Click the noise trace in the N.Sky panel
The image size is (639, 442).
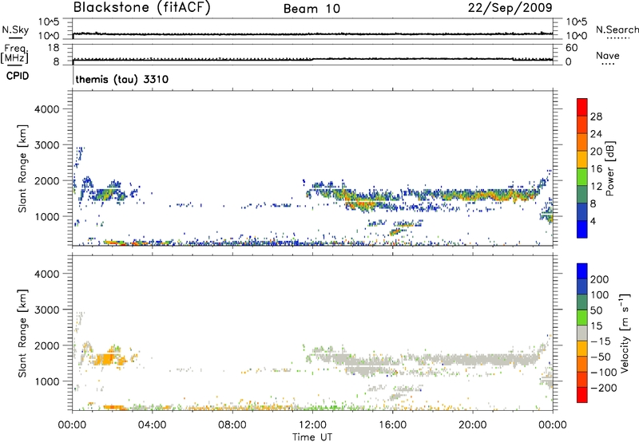312,34
